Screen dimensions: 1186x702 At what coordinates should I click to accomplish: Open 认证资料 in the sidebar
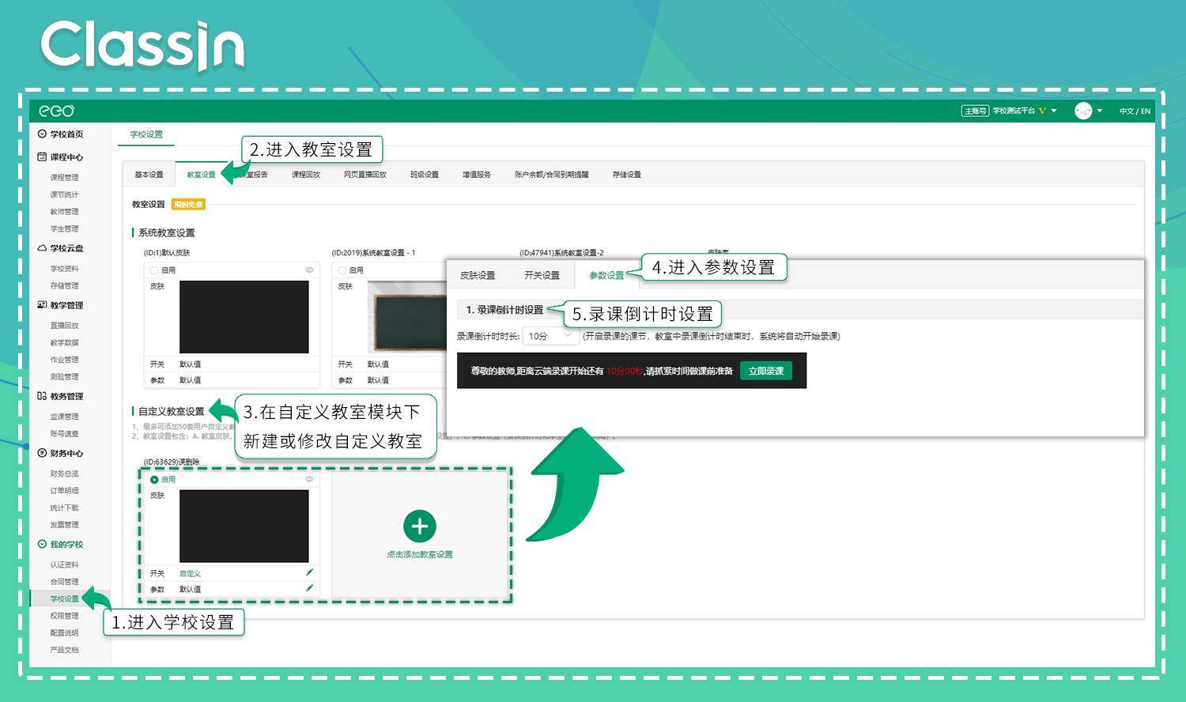(65, 564)
